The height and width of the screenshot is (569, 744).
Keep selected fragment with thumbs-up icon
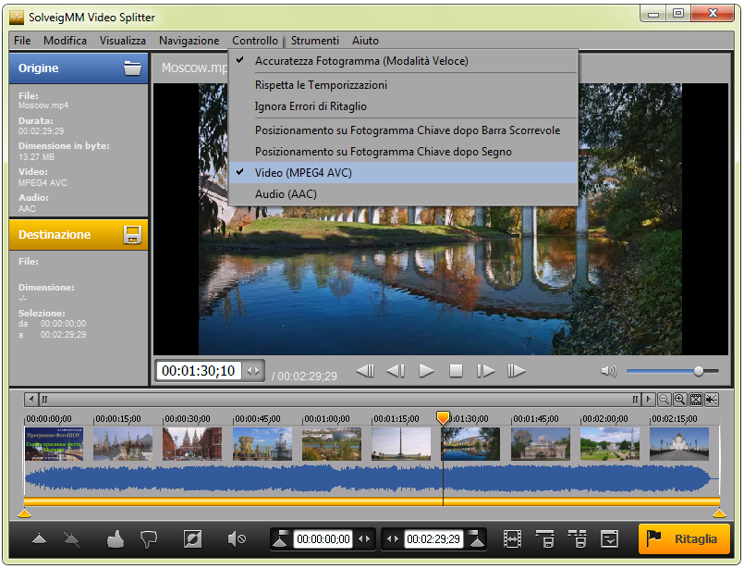click(x=116, y=539)
